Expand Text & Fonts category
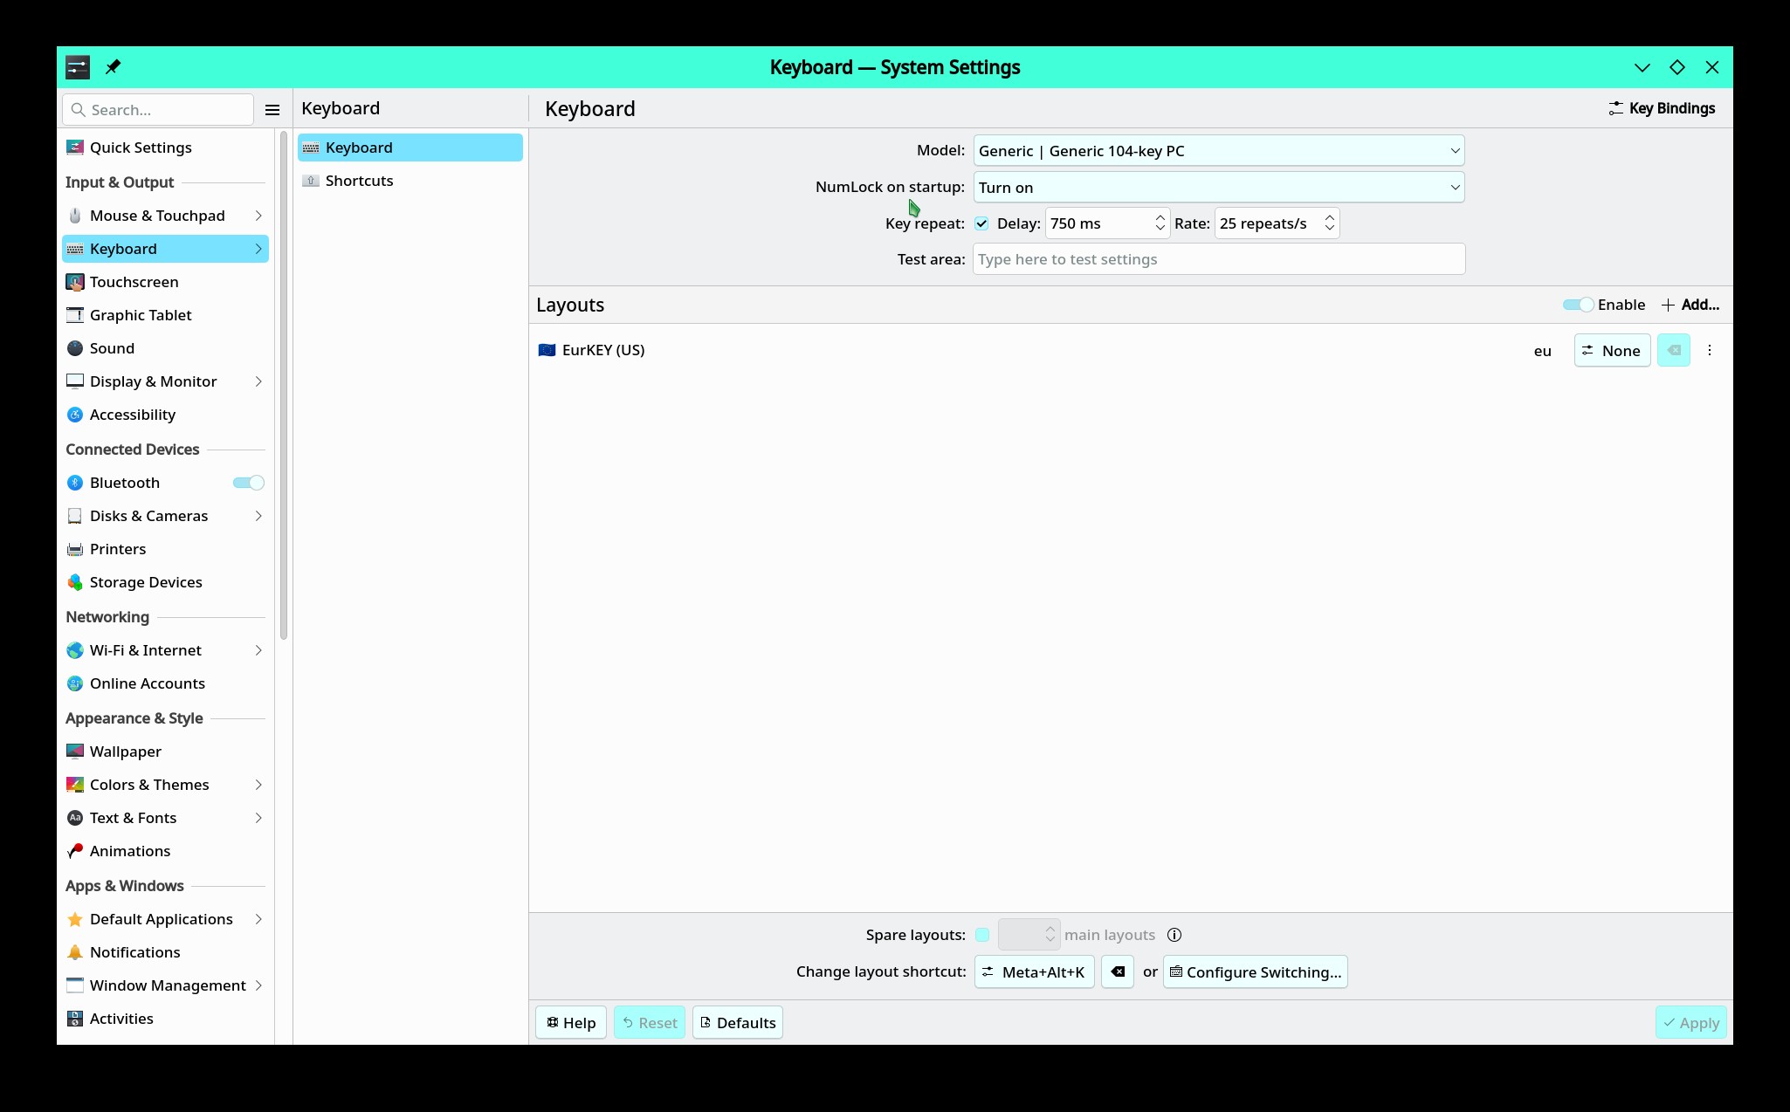Image resolution: width=1790 pixels, height=1112 pixels. point(166,818)
